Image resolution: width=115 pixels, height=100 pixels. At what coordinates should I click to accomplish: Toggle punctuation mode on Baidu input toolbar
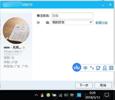pos(92,68)
